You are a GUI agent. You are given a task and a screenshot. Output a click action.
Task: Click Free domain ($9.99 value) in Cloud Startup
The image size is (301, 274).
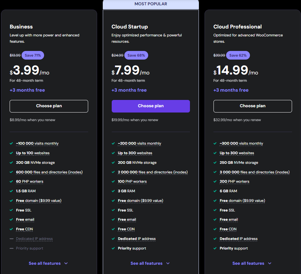(141, 201)
